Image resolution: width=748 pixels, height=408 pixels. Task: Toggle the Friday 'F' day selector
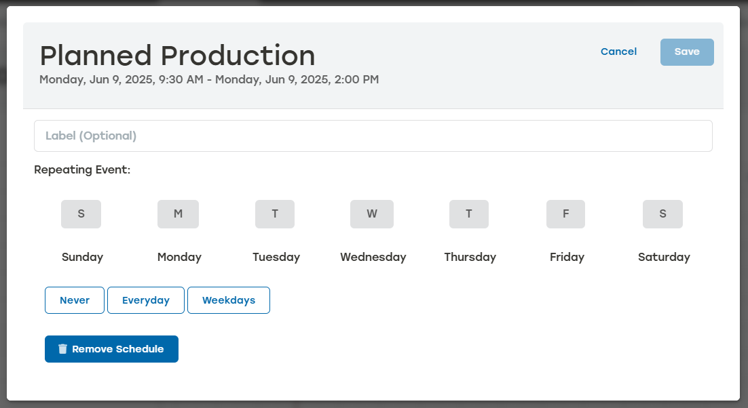(x=565, y=213)
